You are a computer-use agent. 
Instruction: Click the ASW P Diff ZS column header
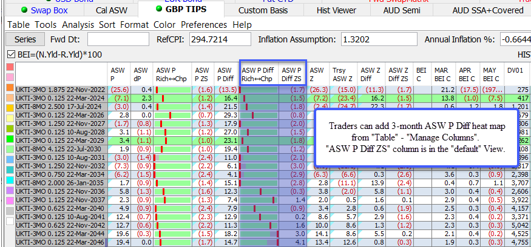pyautogui.click(x=293, y=74)
